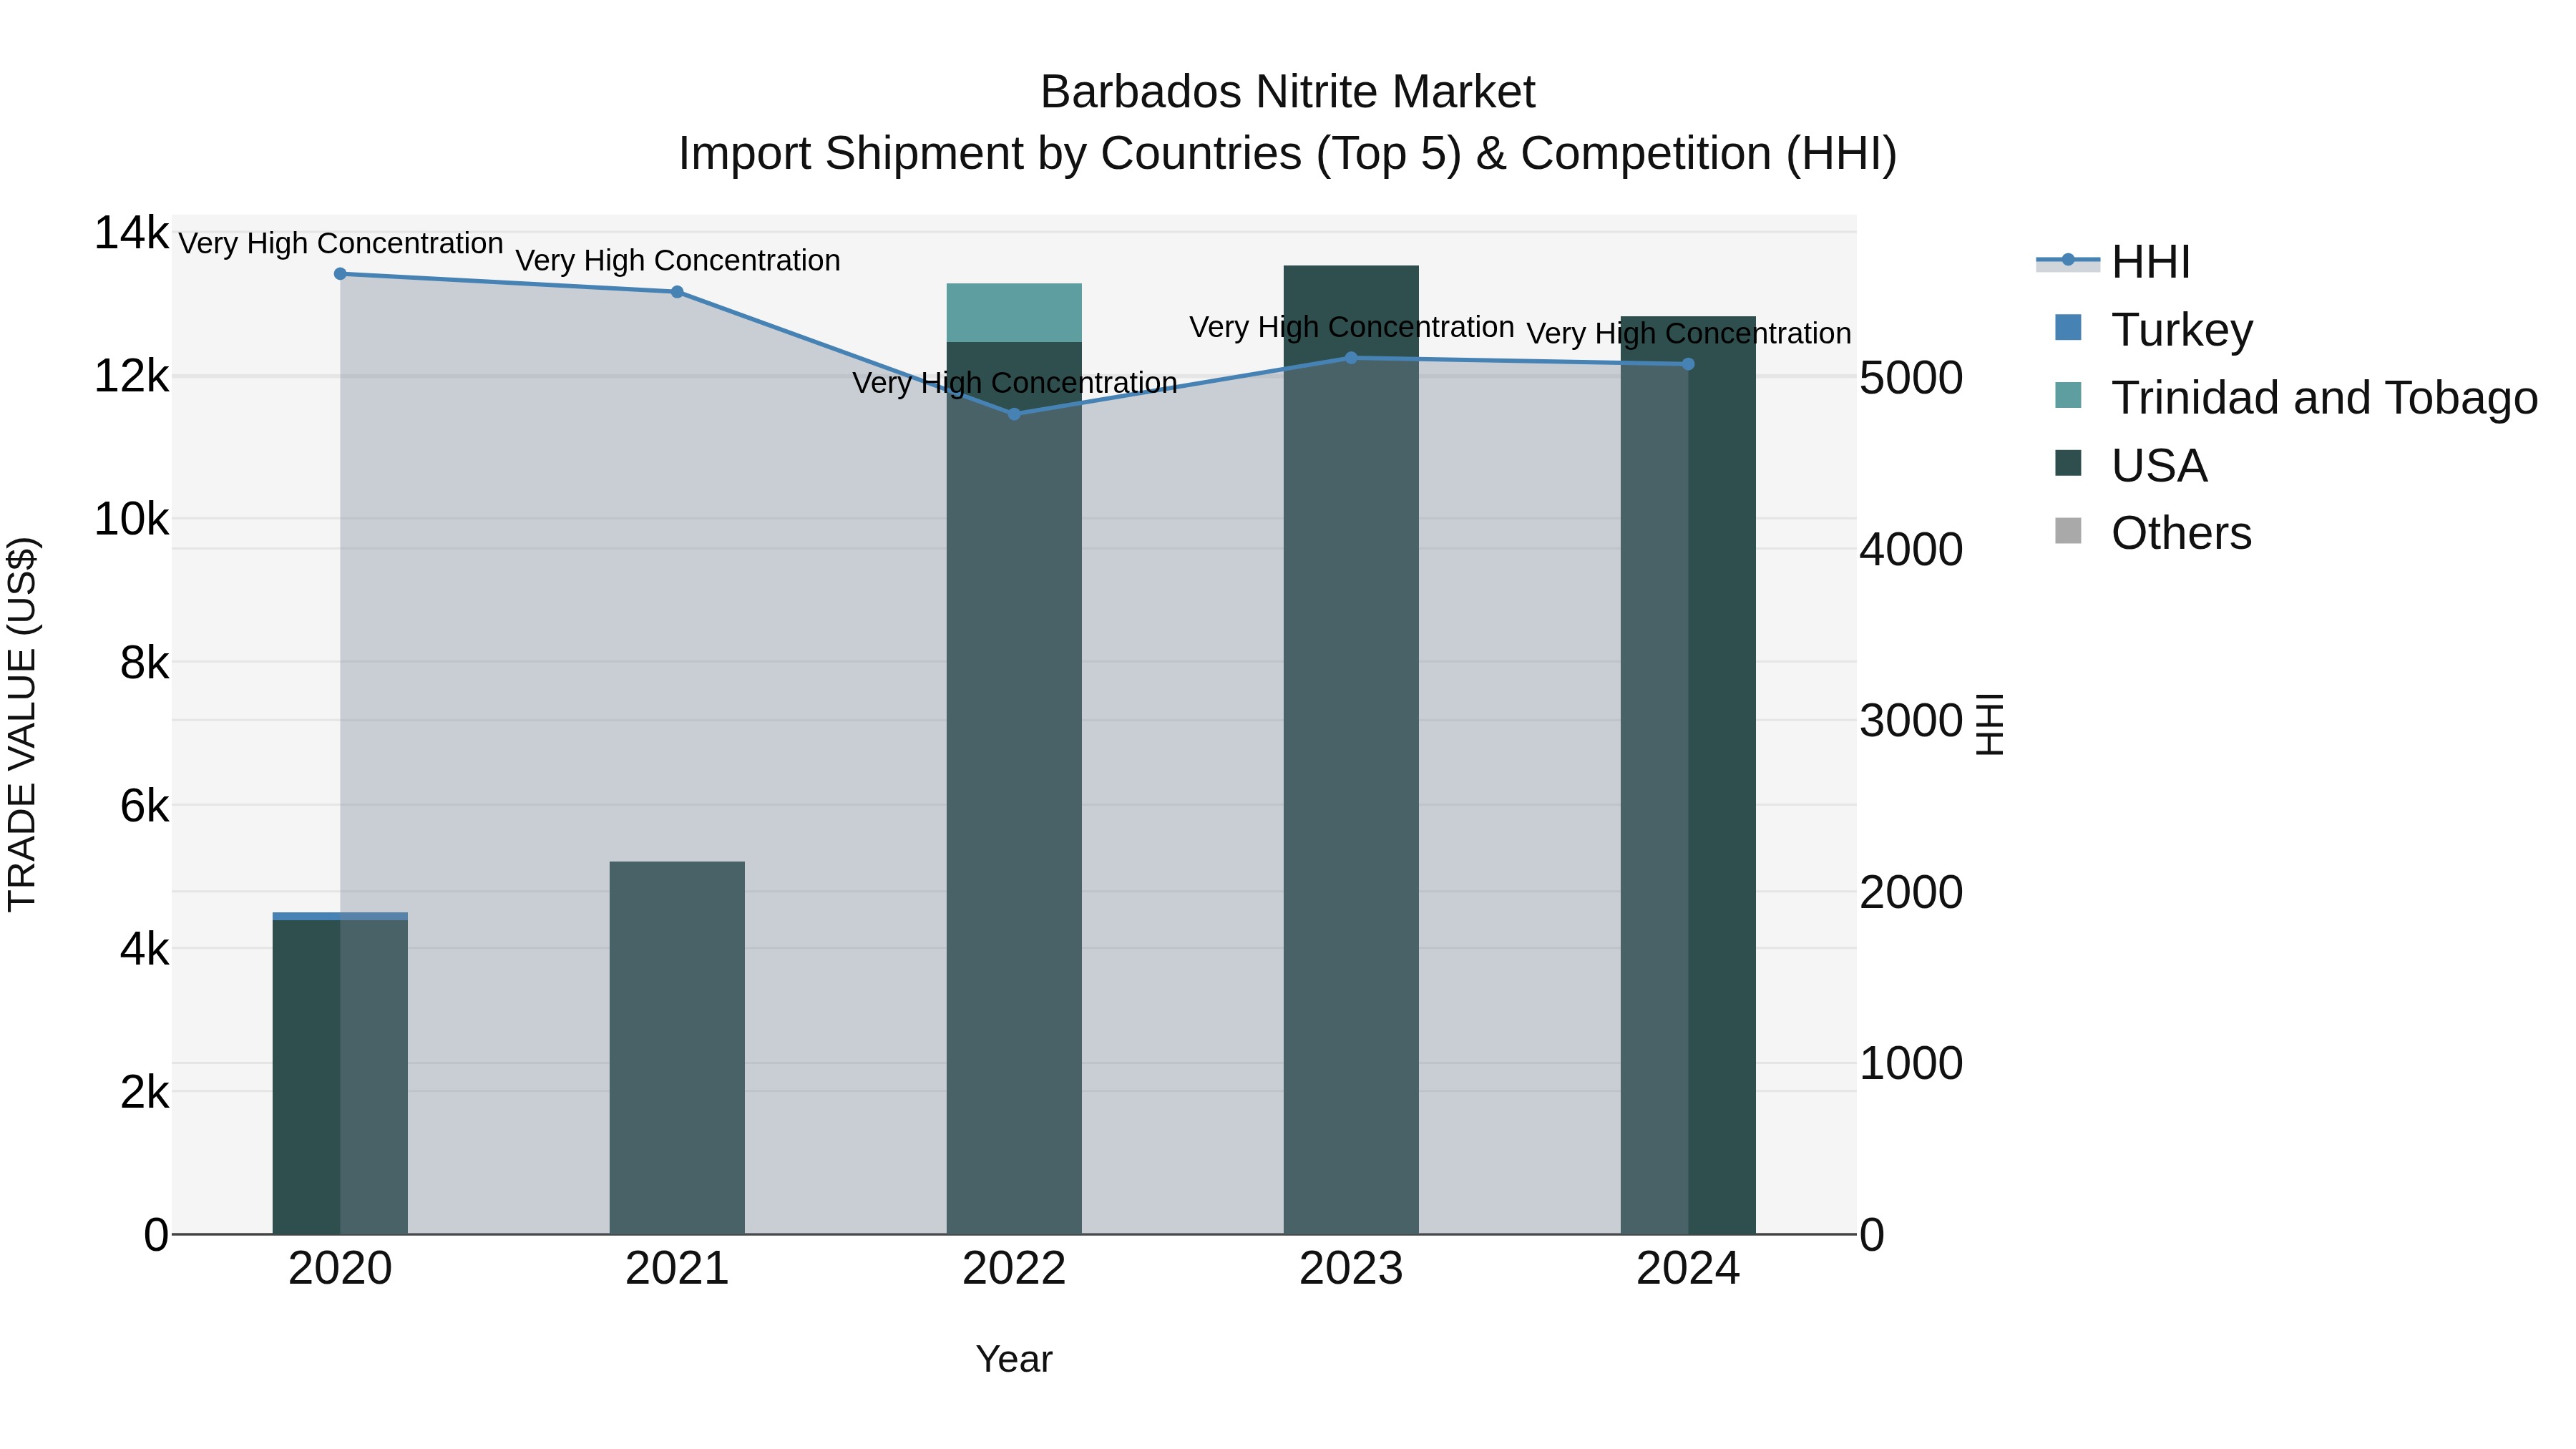Click the Turkey blue legend swatch
Screen dimensions: 2576x1449
[2067, 328]
